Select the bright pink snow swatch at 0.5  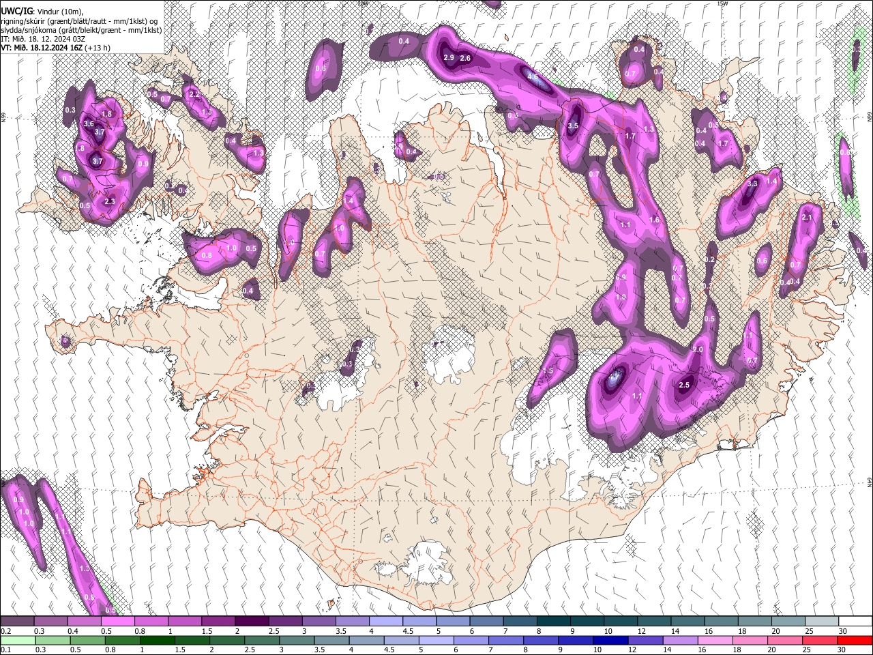[x=118, y=622]
